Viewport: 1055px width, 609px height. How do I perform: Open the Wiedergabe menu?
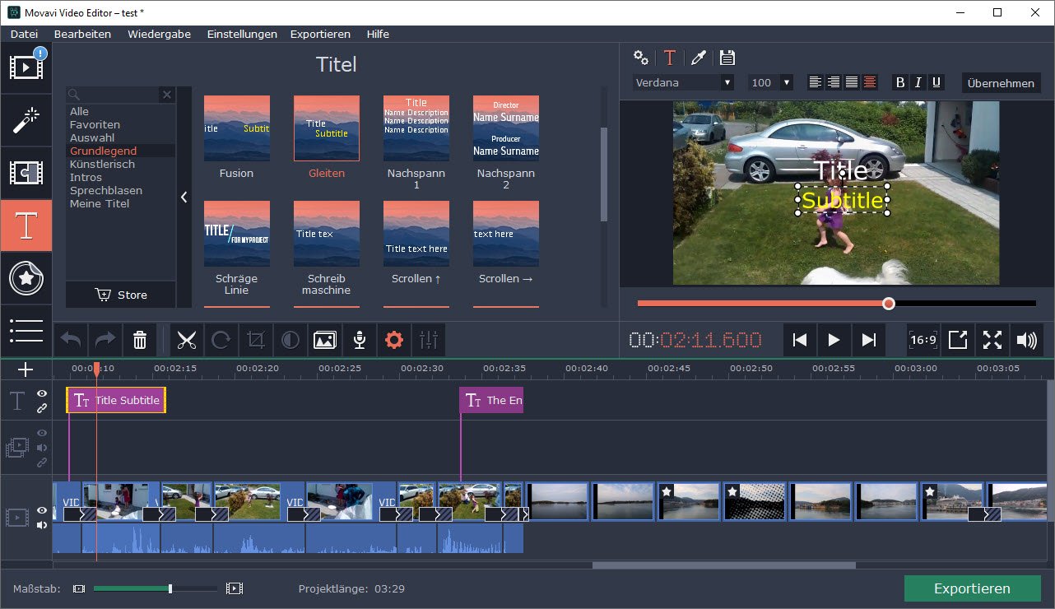click(159, 34)
